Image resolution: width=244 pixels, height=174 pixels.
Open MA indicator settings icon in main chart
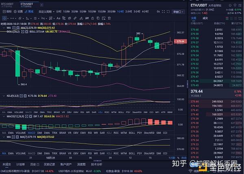(x=14, y=28)
